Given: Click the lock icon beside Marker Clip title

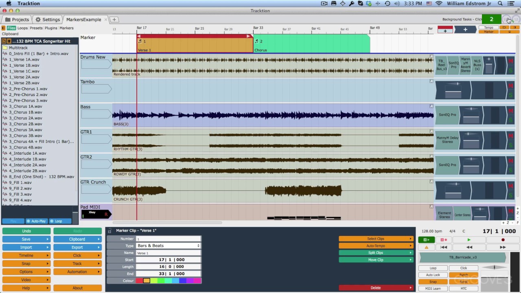Looking at the screenshot, I should tap(109, 231).
